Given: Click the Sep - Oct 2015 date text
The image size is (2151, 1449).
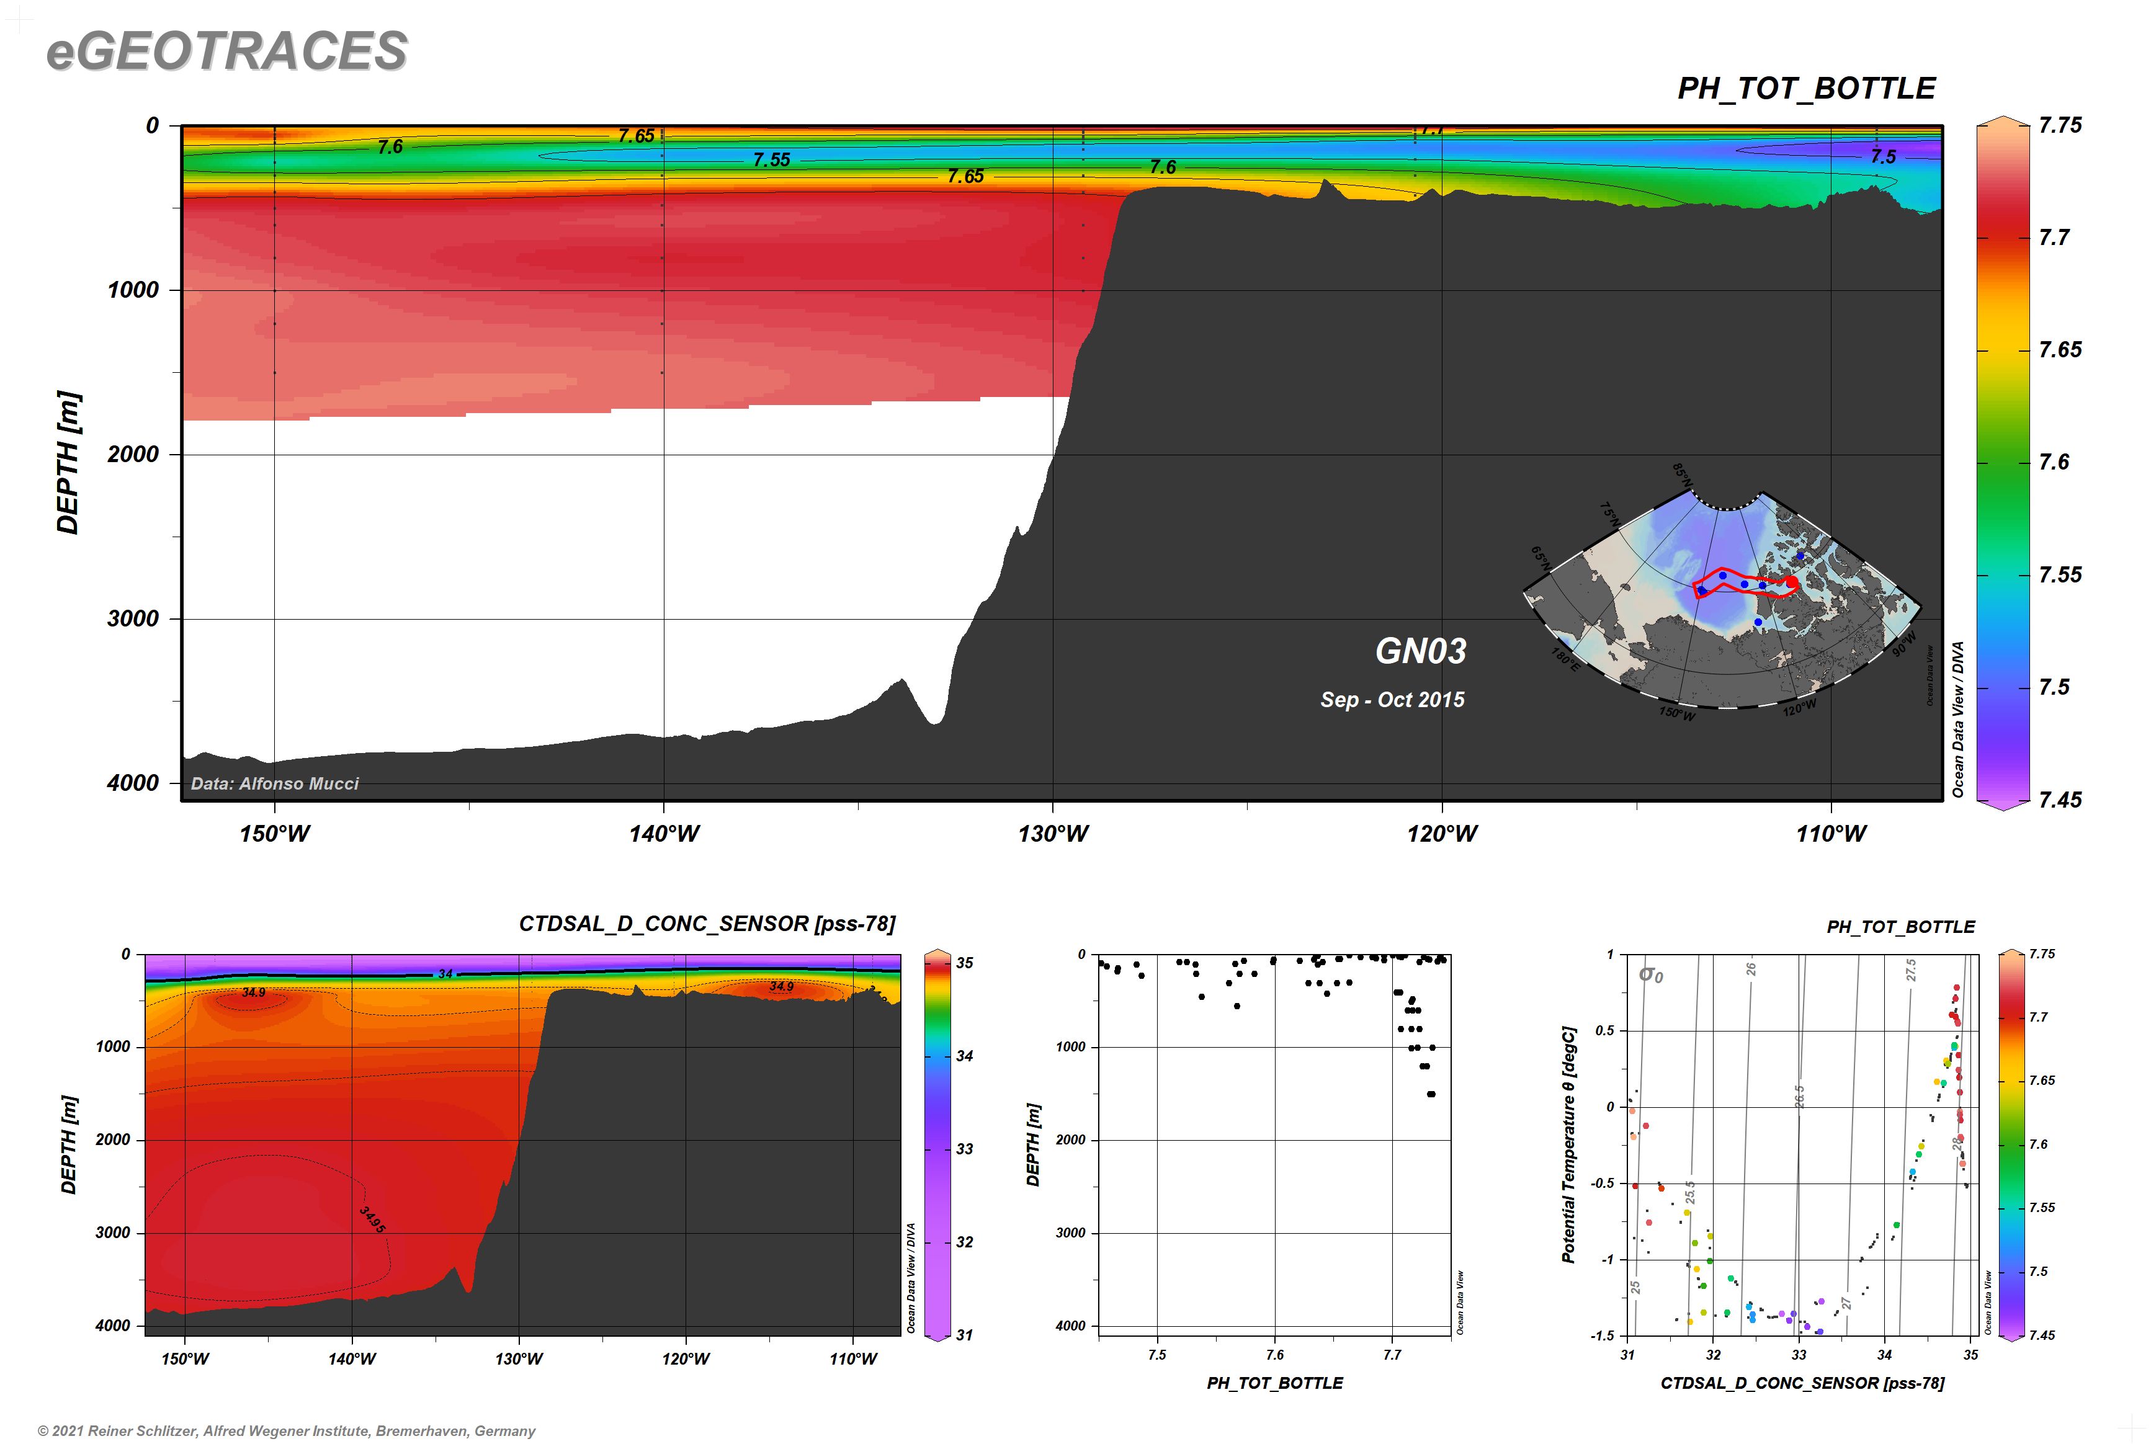Looking at the screenshot, I should pos(1392,700).
